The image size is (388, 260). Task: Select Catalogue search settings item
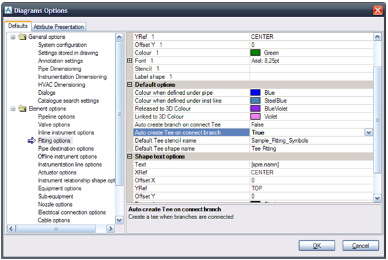[x=69, y=101]
